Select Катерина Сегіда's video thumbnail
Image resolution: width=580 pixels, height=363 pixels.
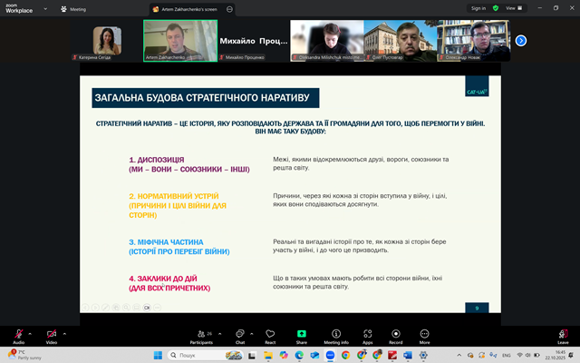107,40
